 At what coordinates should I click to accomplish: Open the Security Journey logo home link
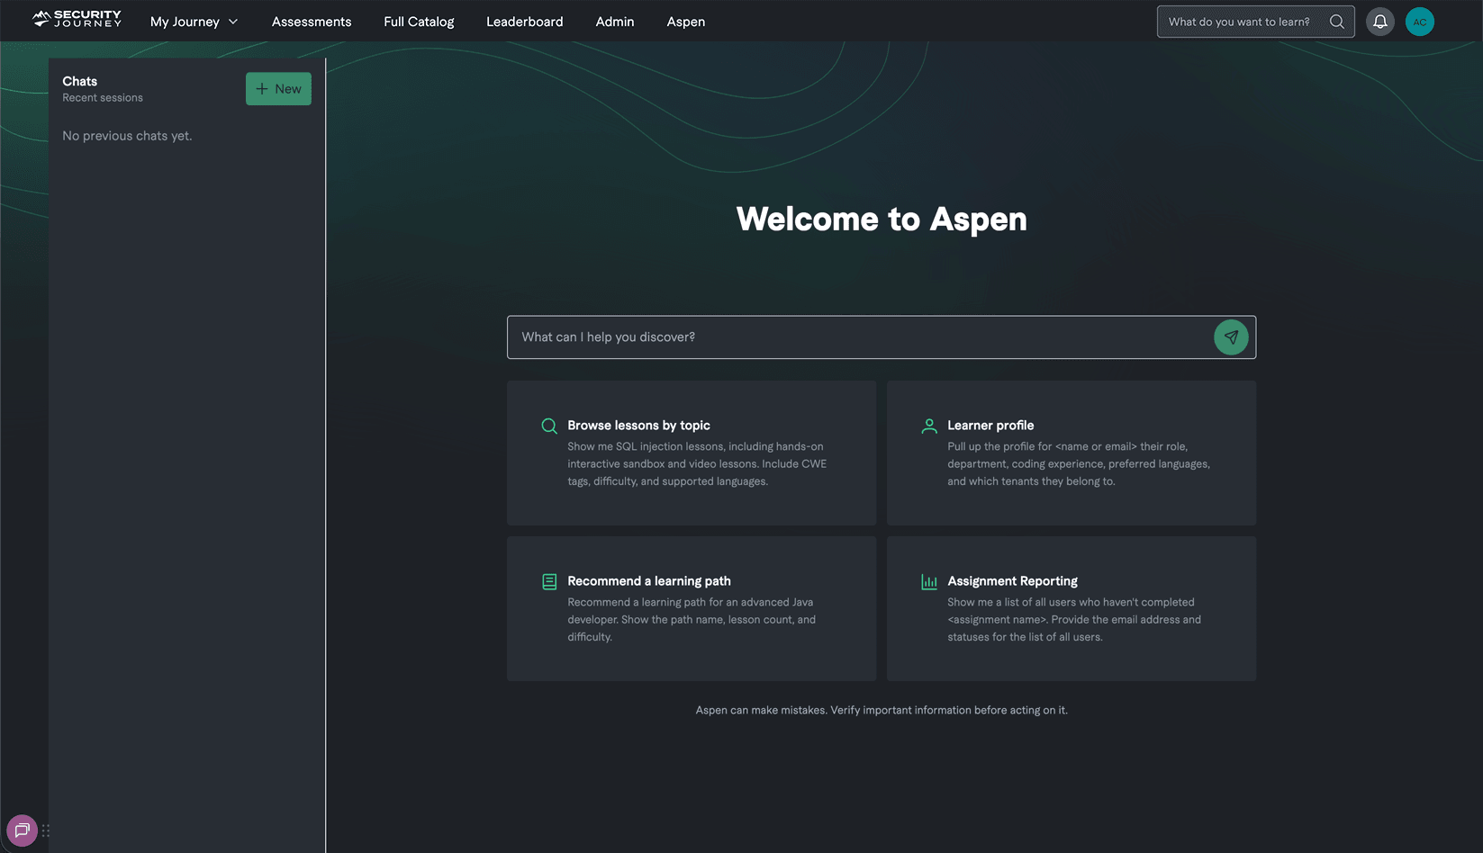(x=77, y=19)
